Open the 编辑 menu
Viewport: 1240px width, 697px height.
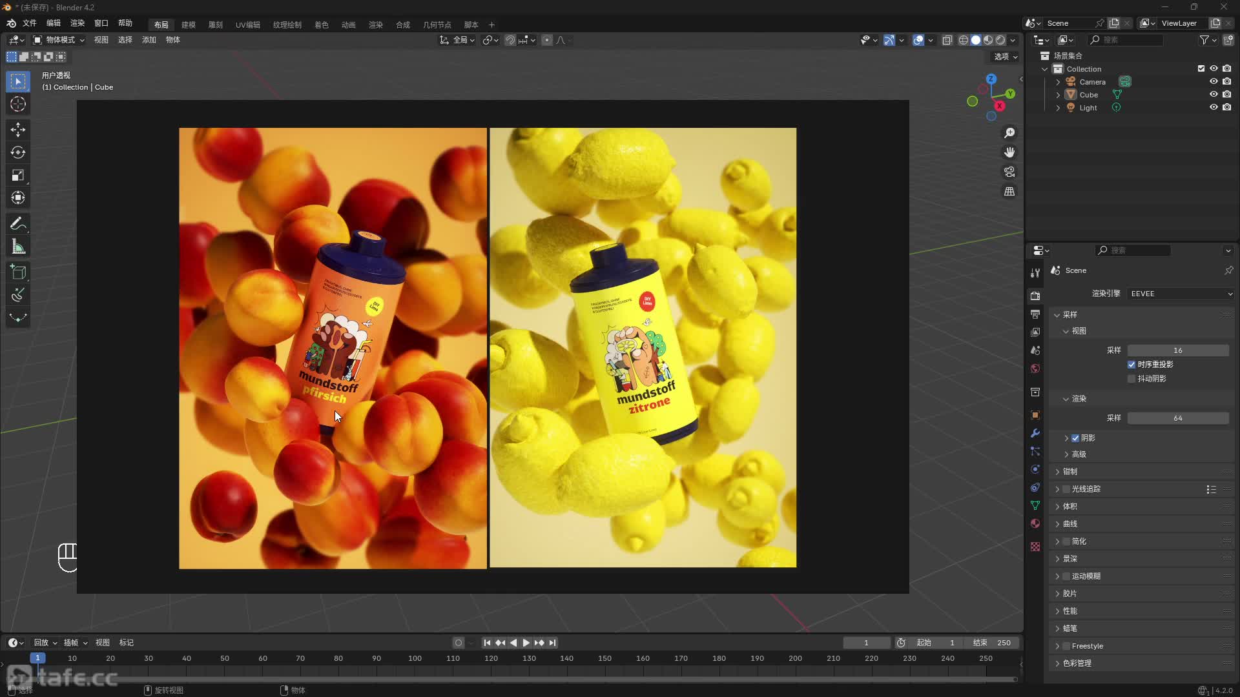(x=54, y=23)
